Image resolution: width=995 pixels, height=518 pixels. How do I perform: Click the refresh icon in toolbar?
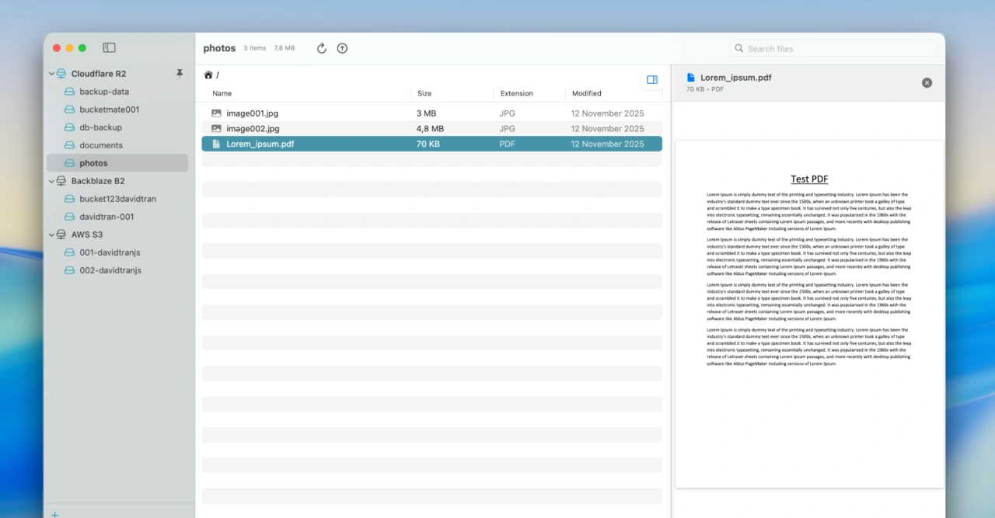click(322, 48)
